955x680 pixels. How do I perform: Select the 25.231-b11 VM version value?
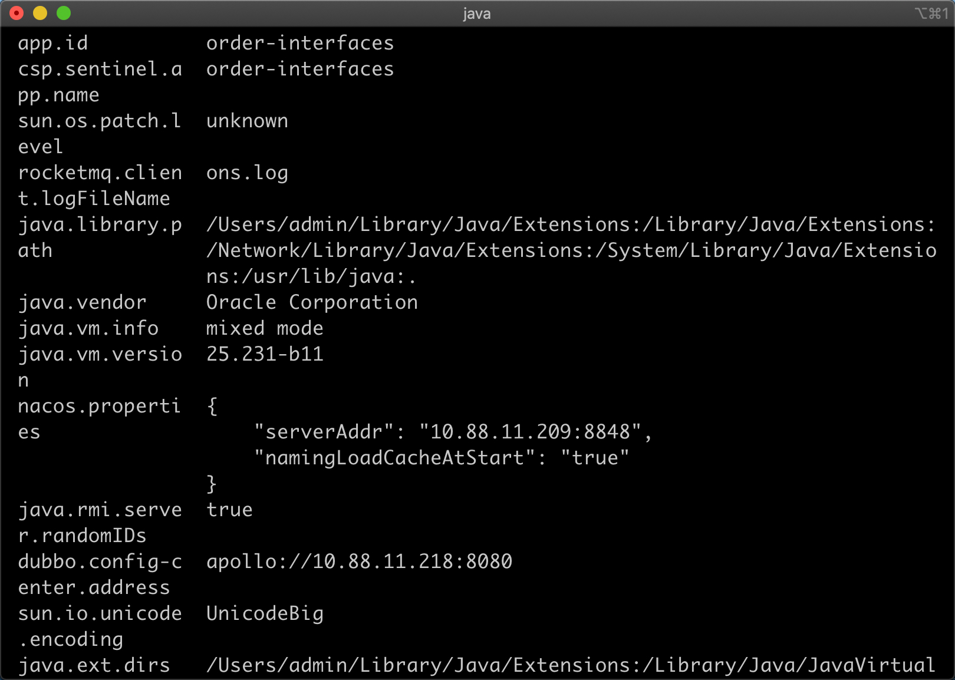264,354
